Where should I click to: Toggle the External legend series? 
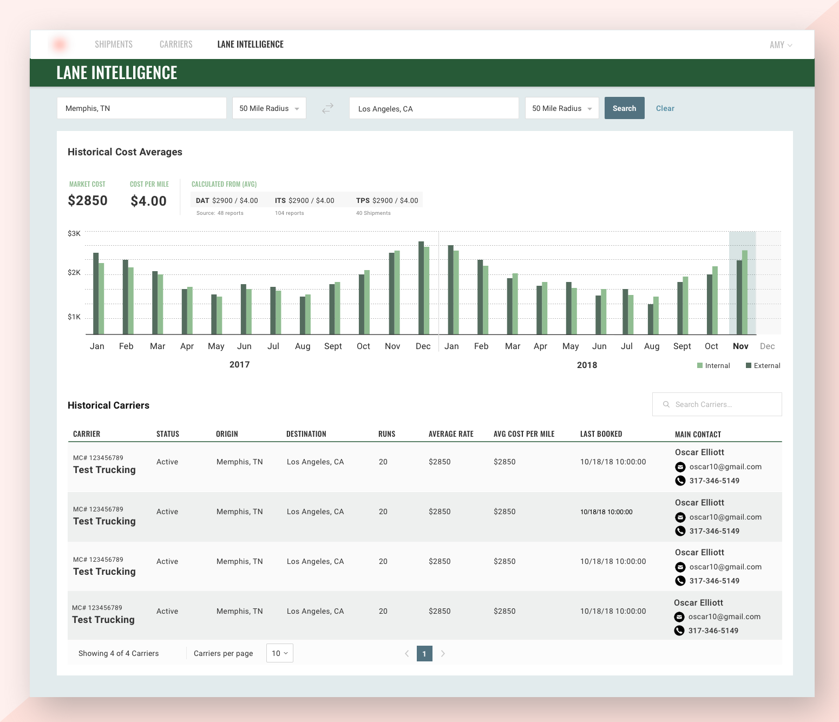tap(763, 366)
